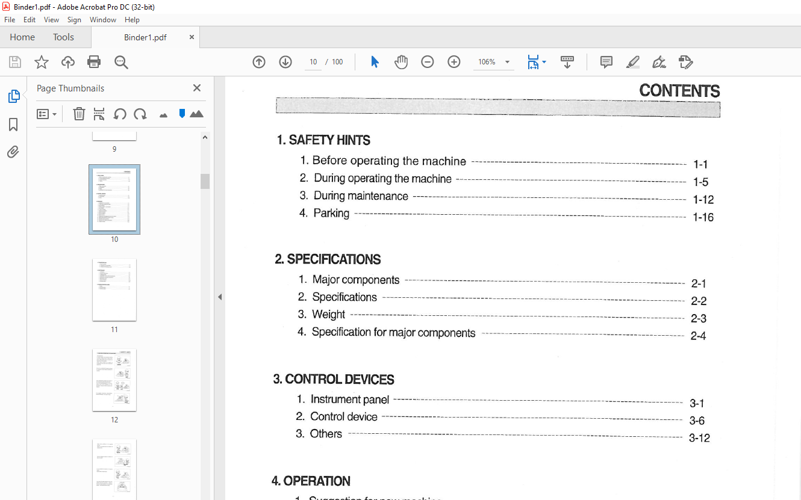Image resolution: width=801 pixels, height=500 pixels.
Task: Choose the Selection arrow tool
Action: [x=375, y=62]
